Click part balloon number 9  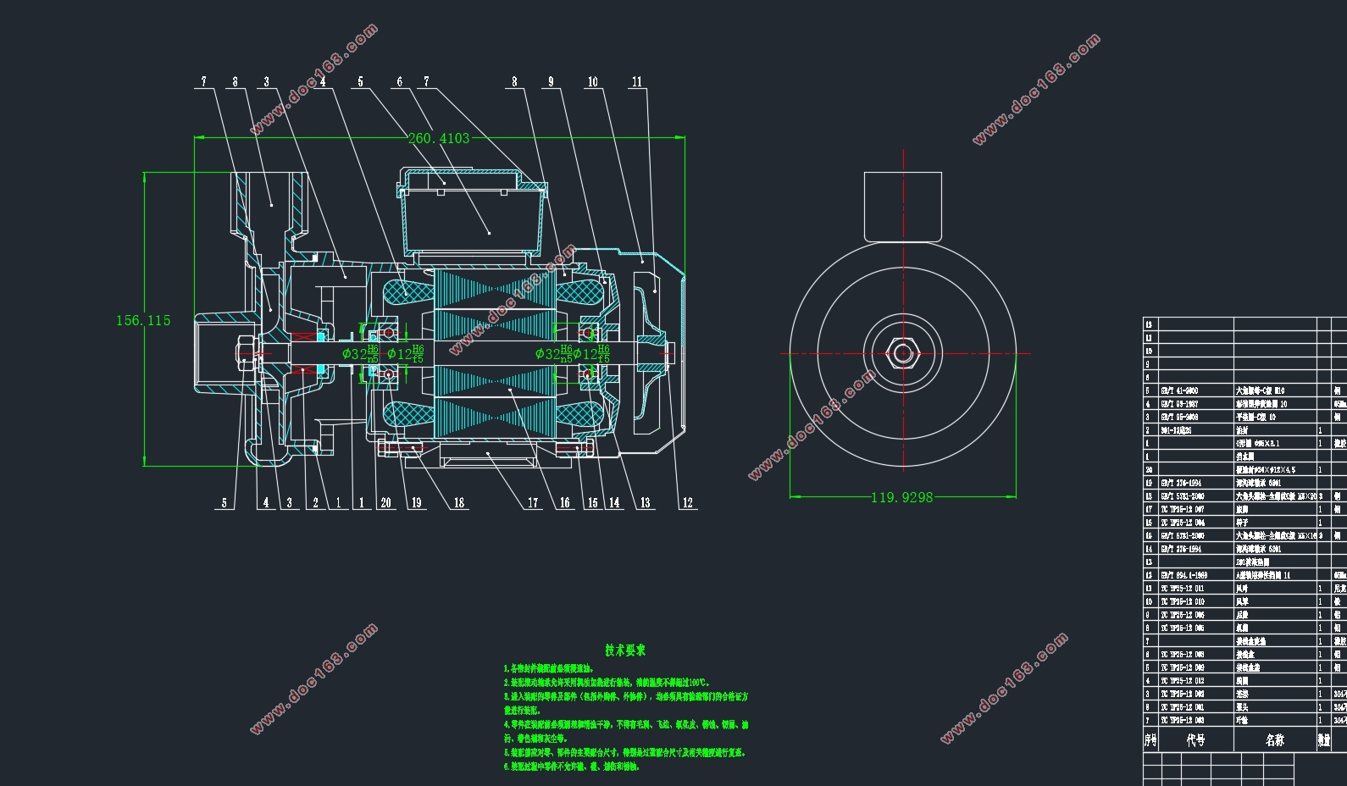[551, 82]
